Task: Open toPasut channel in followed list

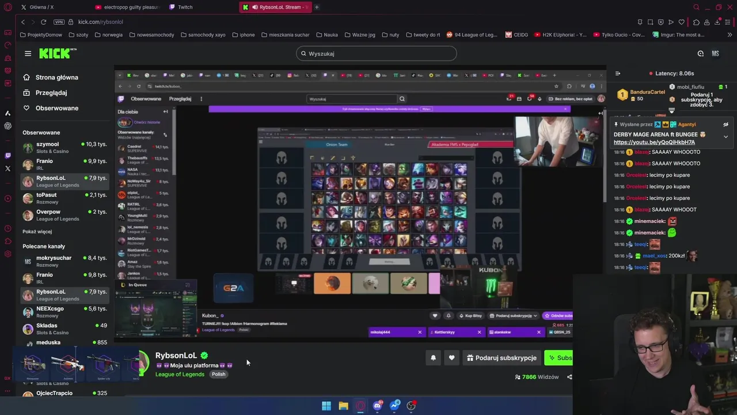Action: coord(64,198)
